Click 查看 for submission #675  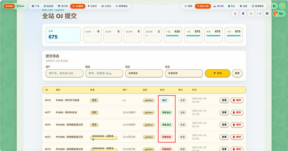point(224,137)
